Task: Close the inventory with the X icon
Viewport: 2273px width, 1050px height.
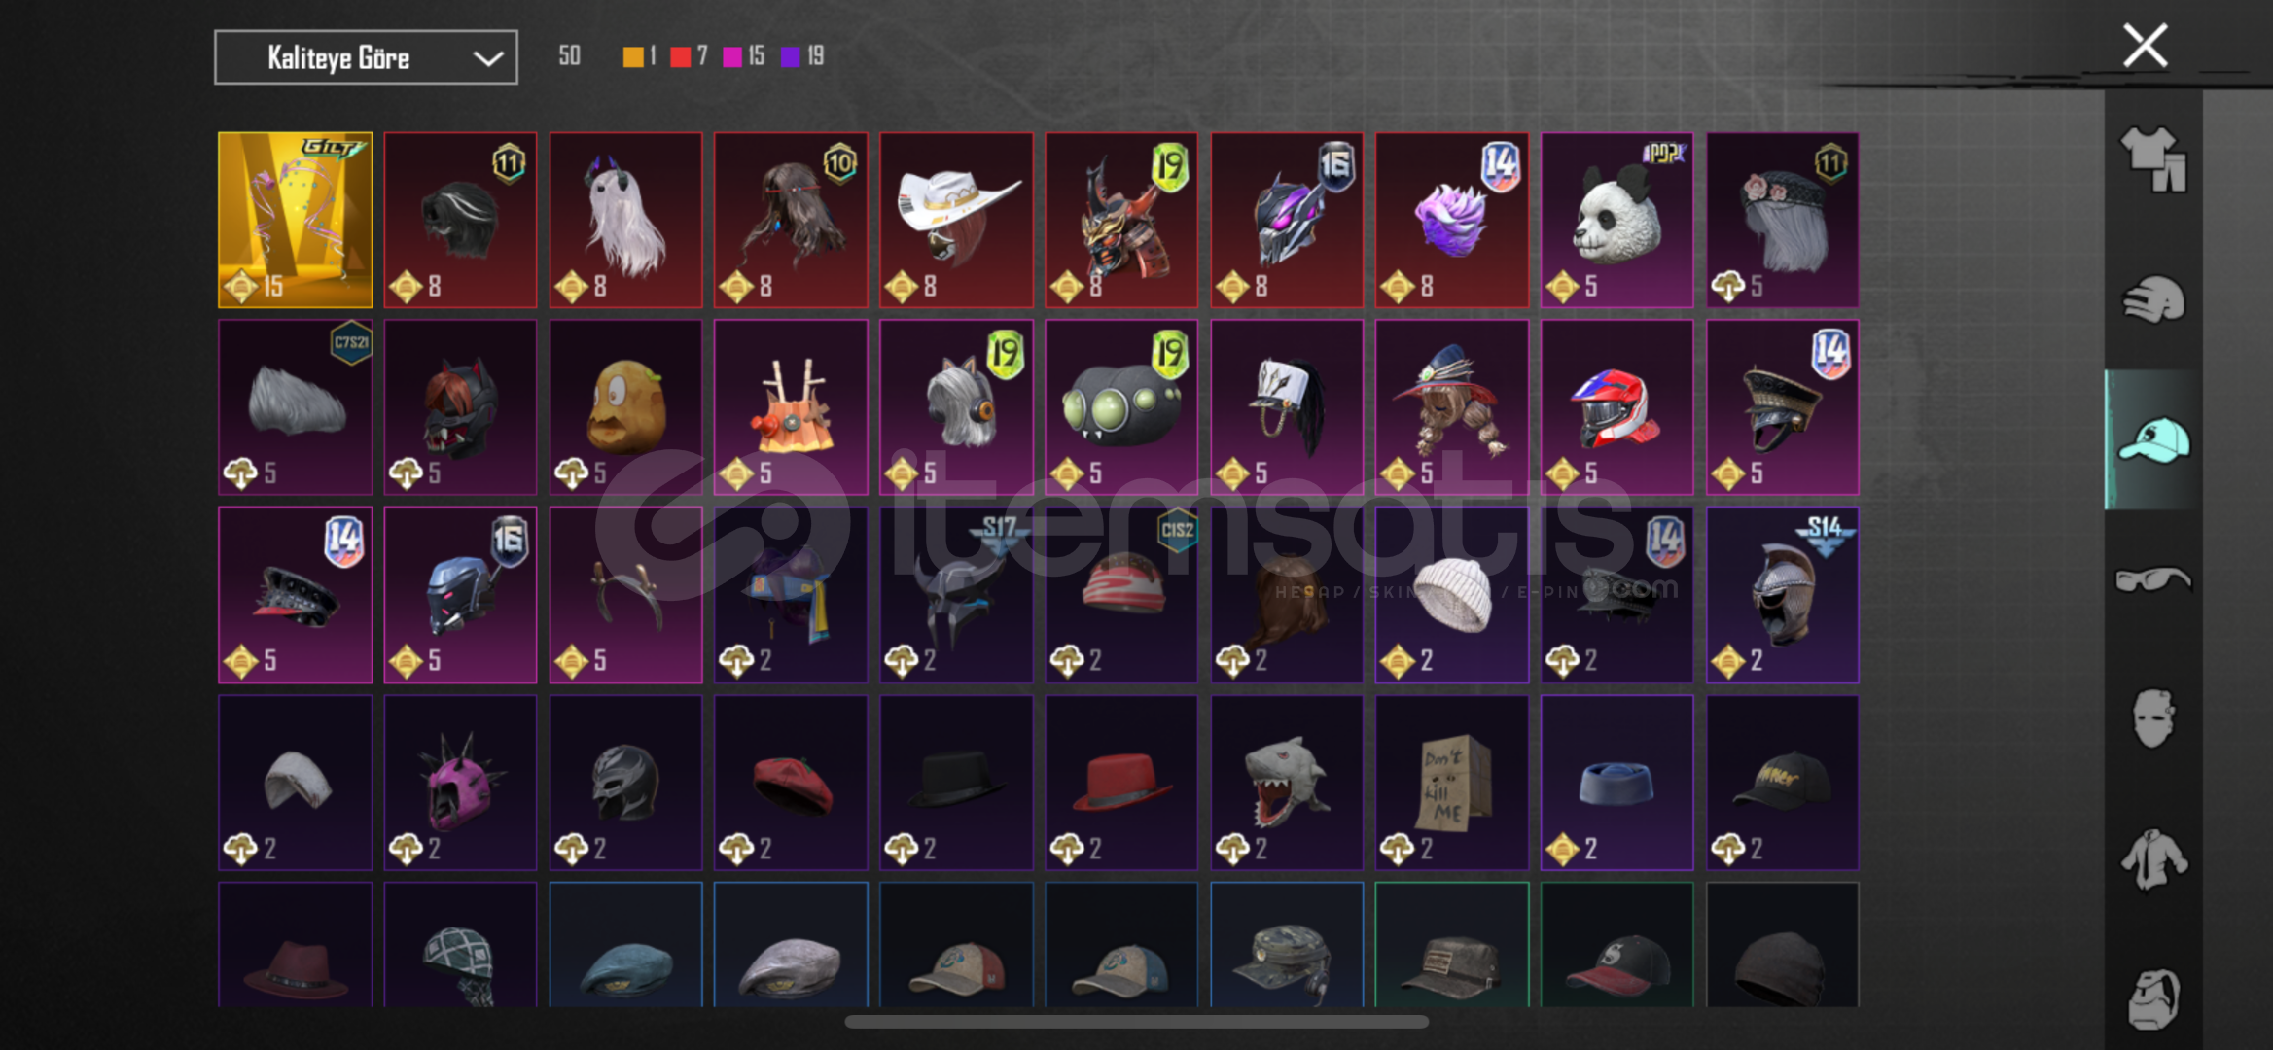Action: click(x=2145, y=46)
